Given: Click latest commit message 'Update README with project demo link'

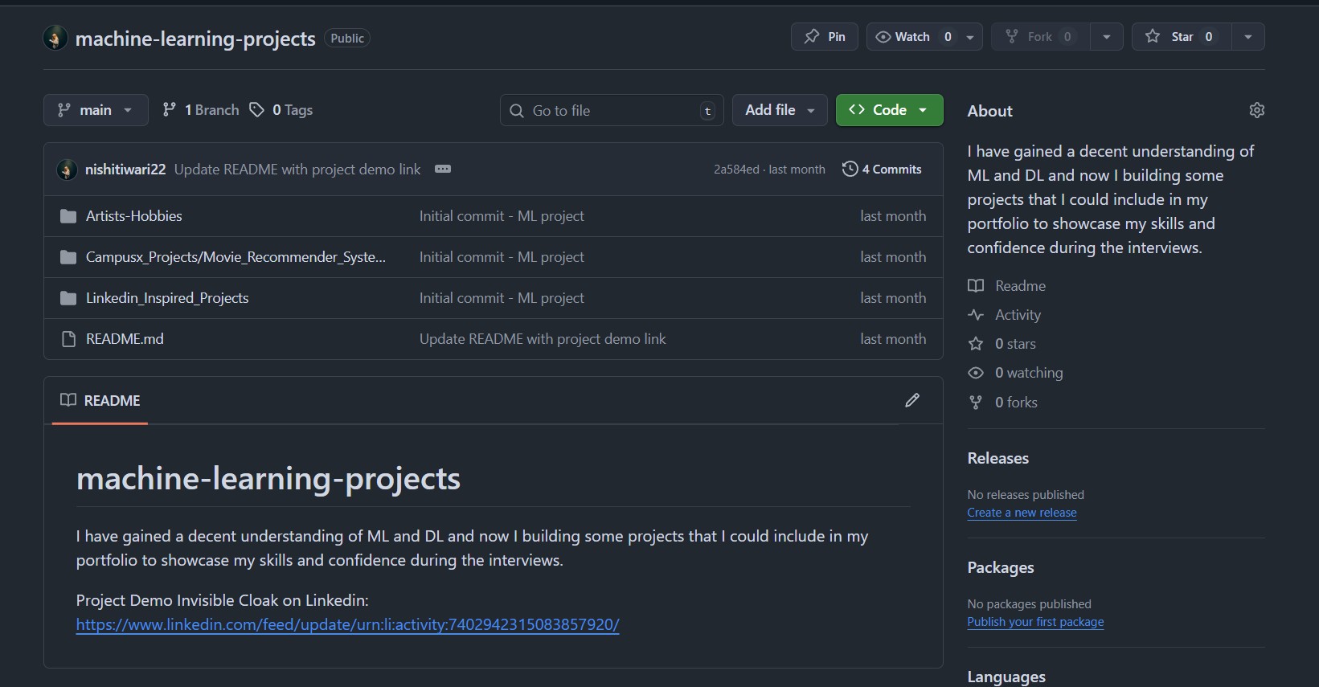Looking at the screenshot, I should [297, 170].
